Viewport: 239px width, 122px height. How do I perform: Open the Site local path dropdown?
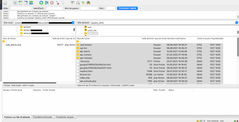pos(73,23)
